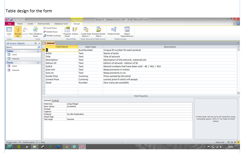Screen dimensions: 243x153
Task: Collapse the Forms group
Action: (x=38, y=63)
